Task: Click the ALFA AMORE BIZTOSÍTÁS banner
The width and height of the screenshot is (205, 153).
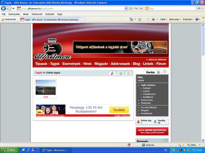Action: coord(152,131)
